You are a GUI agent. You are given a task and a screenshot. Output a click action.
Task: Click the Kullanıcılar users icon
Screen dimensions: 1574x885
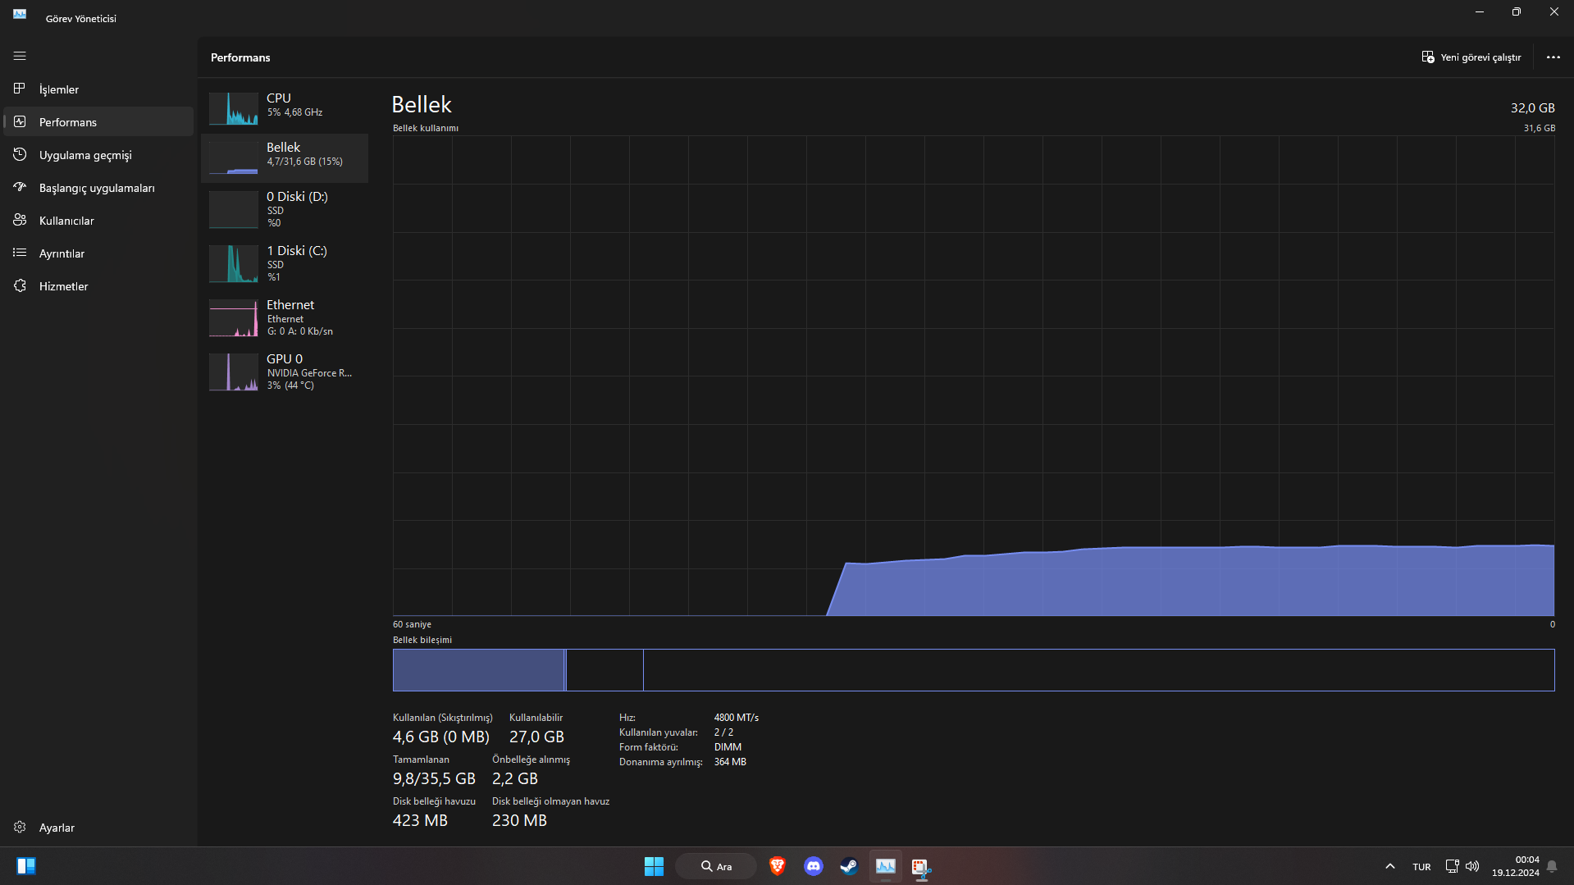(20, 220)
